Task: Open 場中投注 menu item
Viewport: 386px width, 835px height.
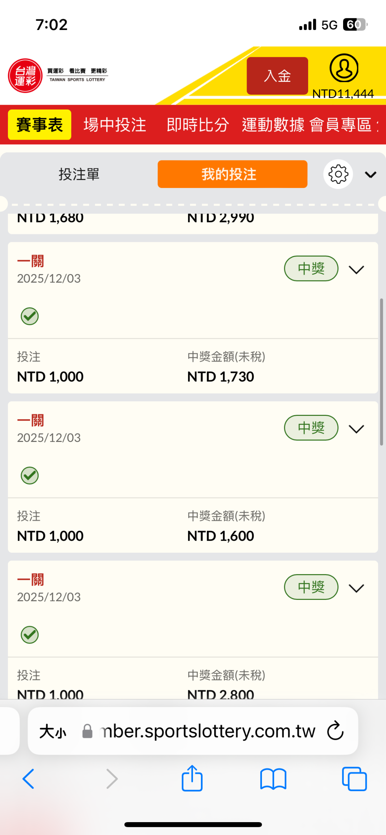Action: (x=115, y=125)
